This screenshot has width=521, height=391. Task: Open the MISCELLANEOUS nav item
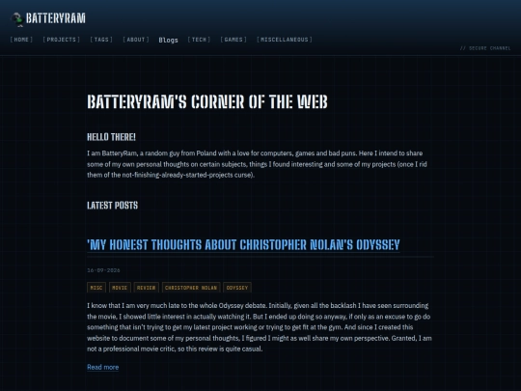tap(285, 40)
